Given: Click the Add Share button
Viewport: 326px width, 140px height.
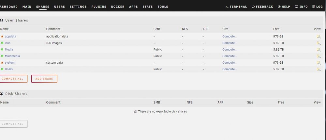Looking at the screenshot, I should tap(44, 79).
